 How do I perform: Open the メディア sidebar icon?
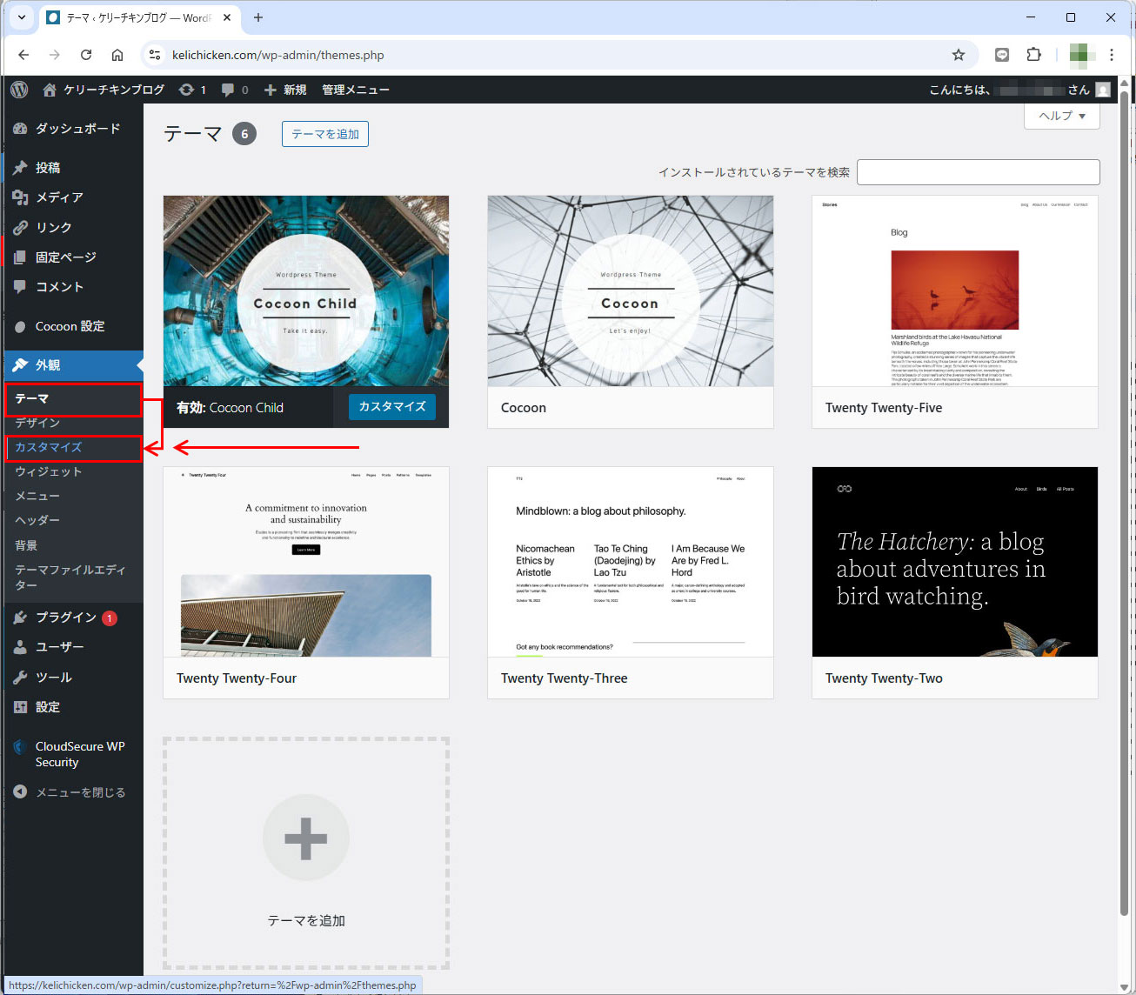click(x=20, y=197)
